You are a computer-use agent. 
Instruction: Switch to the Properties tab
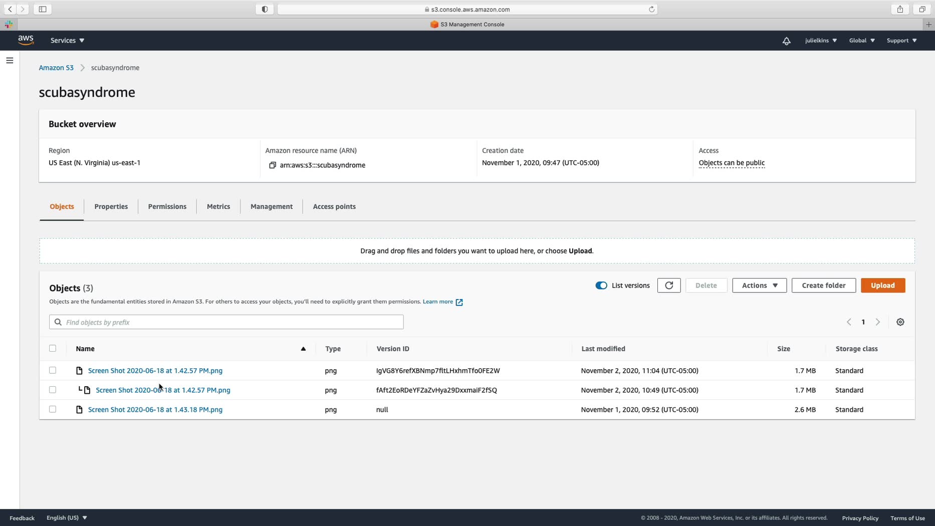tap(111, 206)
